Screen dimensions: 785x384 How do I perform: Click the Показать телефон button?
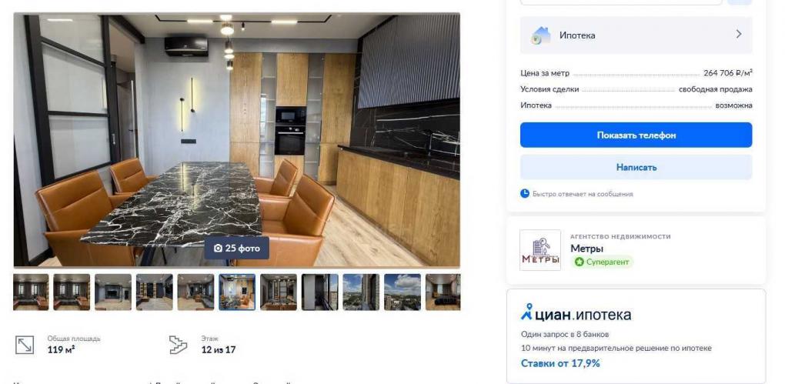point(636,135)
